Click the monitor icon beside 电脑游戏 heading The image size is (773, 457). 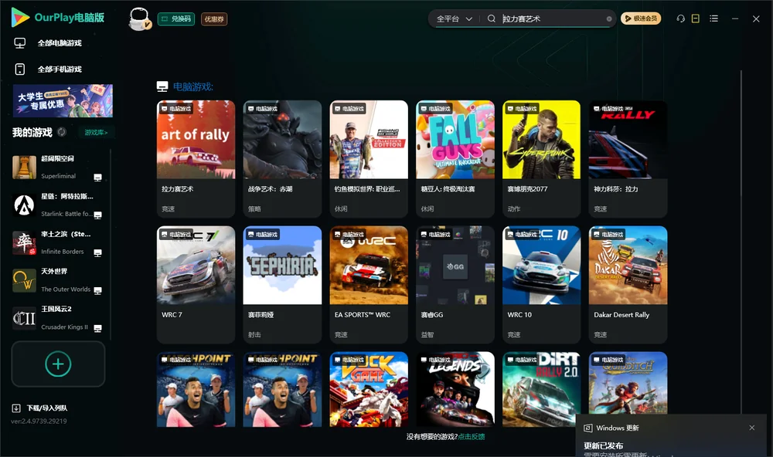162,86
